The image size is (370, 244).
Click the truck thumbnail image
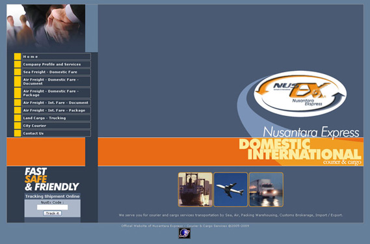pos(266,190)
